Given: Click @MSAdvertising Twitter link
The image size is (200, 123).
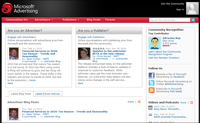Looking at the screenshot, I should tap(174, 84).
